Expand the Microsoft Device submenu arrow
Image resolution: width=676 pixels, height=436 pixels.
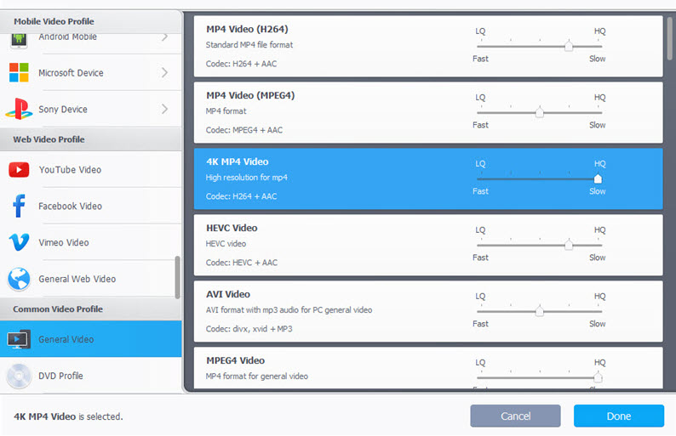click(164, 73)
